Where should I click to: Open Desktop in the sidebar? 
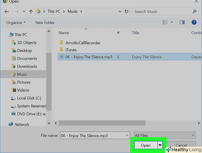[x=22, y=51]
